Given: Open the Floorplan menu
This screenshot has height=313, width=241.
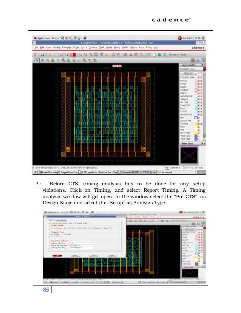Looking at the screenshot, I should [66, 47].
